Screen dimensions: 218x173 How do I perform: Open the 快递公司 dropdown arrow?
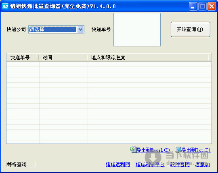pos(81,29)
